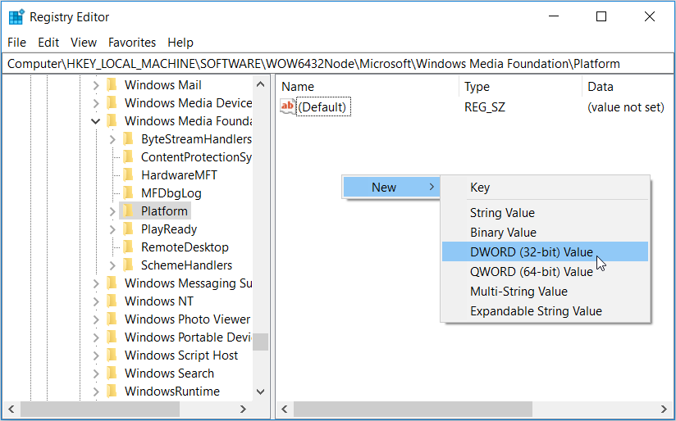Click the Type column header
676x421 pixels.
coord(518,87)
